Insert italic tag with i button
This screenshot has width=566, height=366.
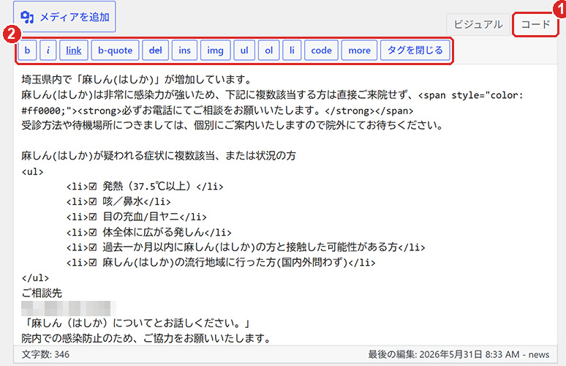point(48,51)
